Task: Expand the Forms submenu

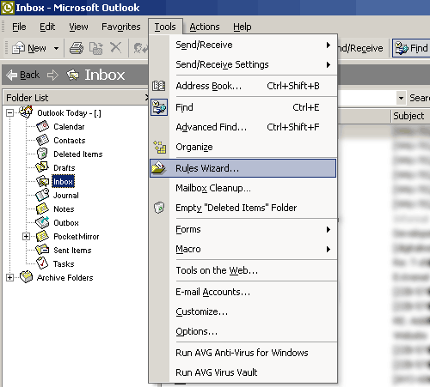Action: (x=243, y=229)
